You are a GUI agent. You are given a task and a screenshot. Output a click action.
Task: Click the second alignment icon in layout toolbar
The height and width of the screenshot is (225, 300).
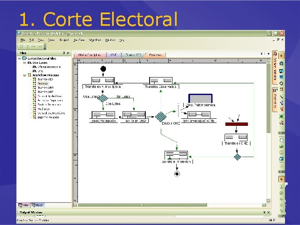(27, 47)
